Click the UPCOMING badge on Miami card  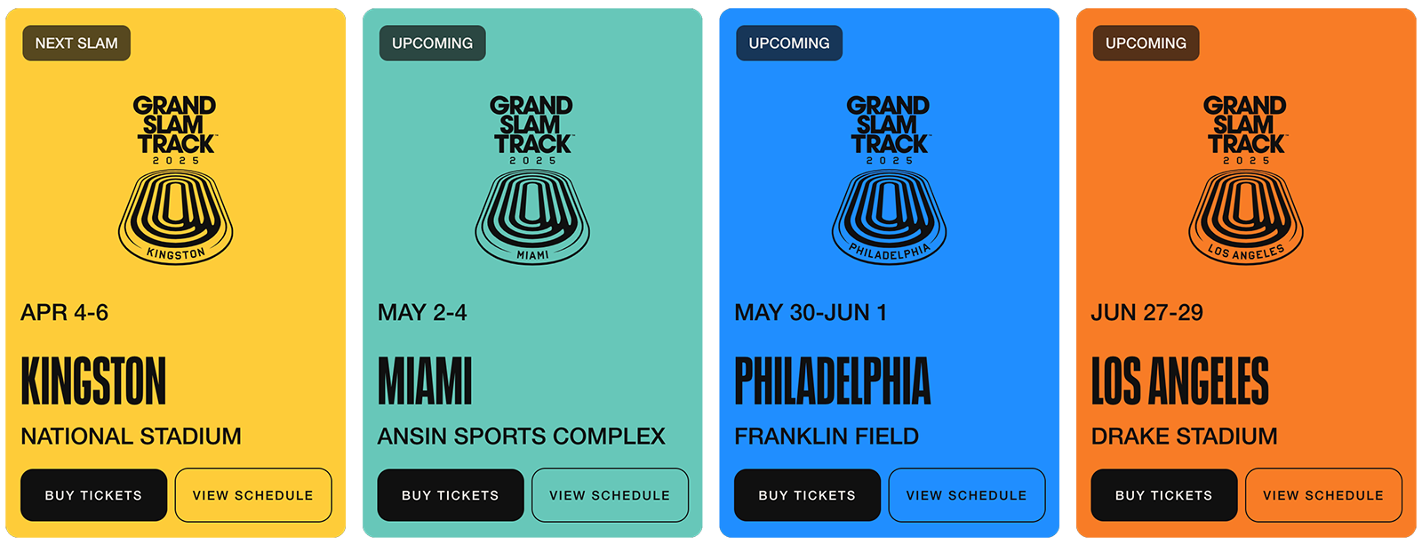[x=433, y=43]
